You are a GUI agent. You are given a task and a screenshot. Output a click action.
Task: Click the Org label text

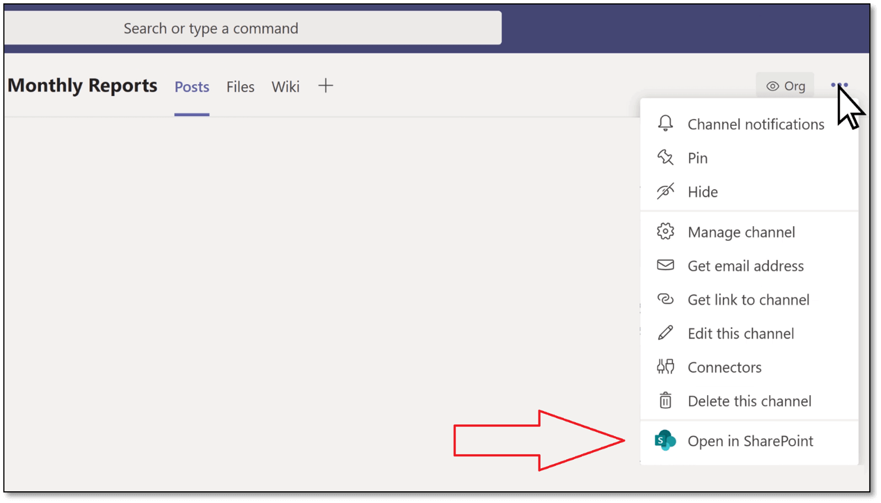point(795,86)
